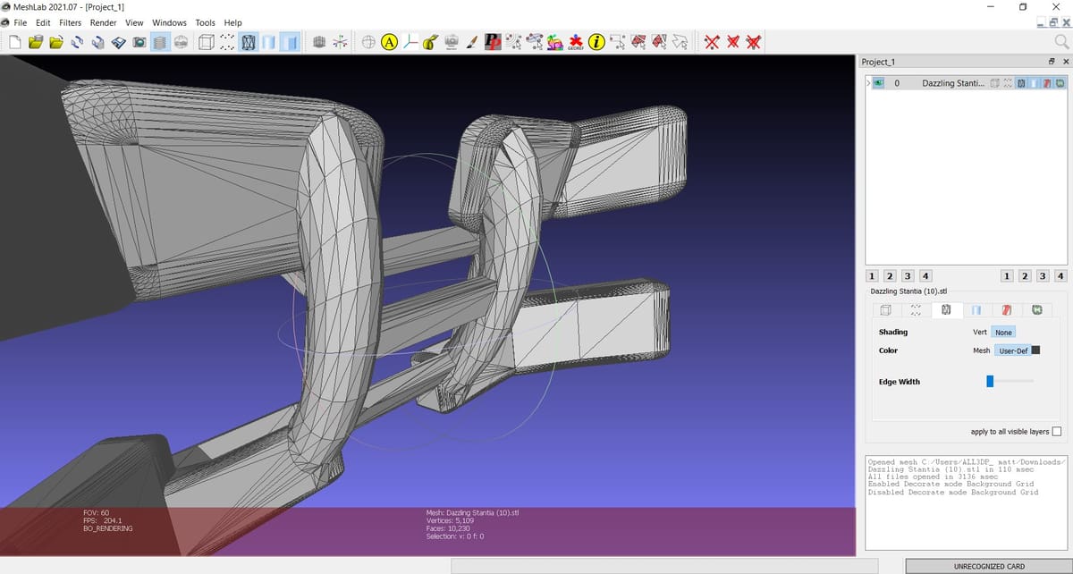1073x574 pixels.
Task: Select the reference scene tool globe
Action: [x=368, y=42]
